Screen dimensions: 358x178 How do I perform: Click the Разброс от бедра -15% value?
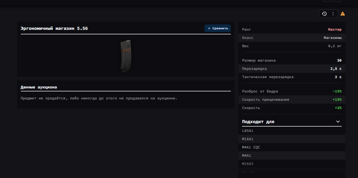pyautogui.click(x=337, y=91)
